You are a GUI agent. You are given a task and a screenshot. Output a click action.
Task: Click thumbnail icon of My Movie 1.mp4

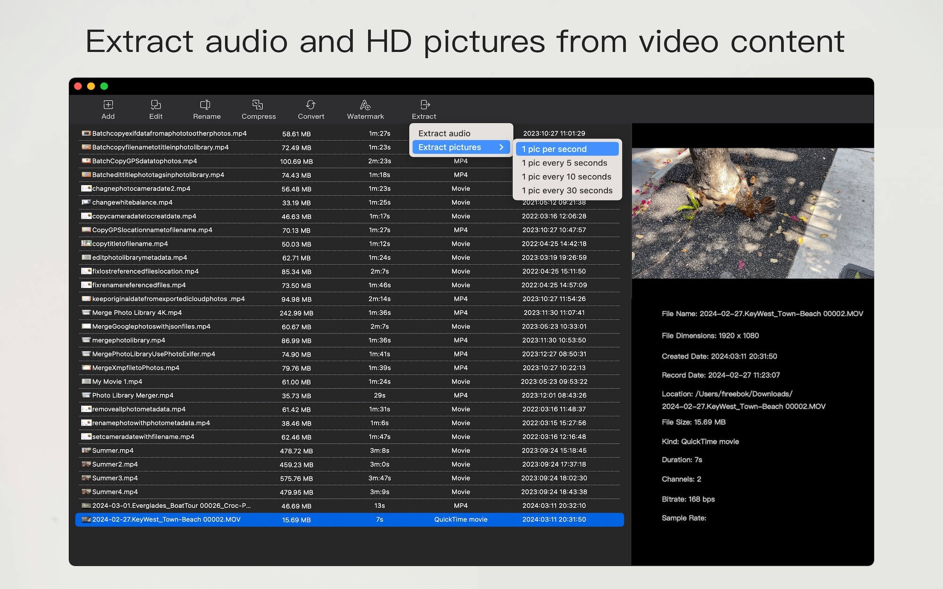86,381
